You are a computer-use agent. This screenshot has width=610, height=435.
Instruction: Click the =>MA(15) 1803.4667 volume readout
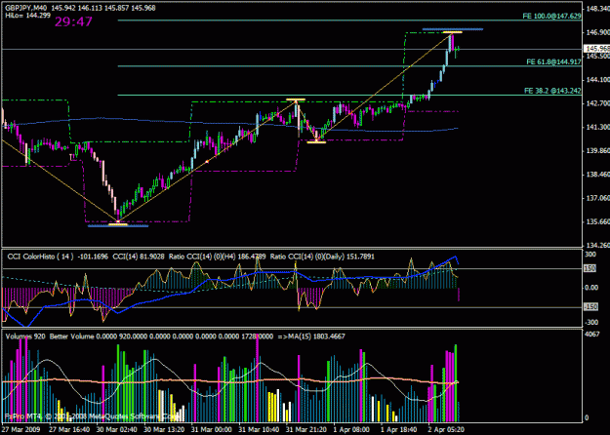click(x=311, y=336)
